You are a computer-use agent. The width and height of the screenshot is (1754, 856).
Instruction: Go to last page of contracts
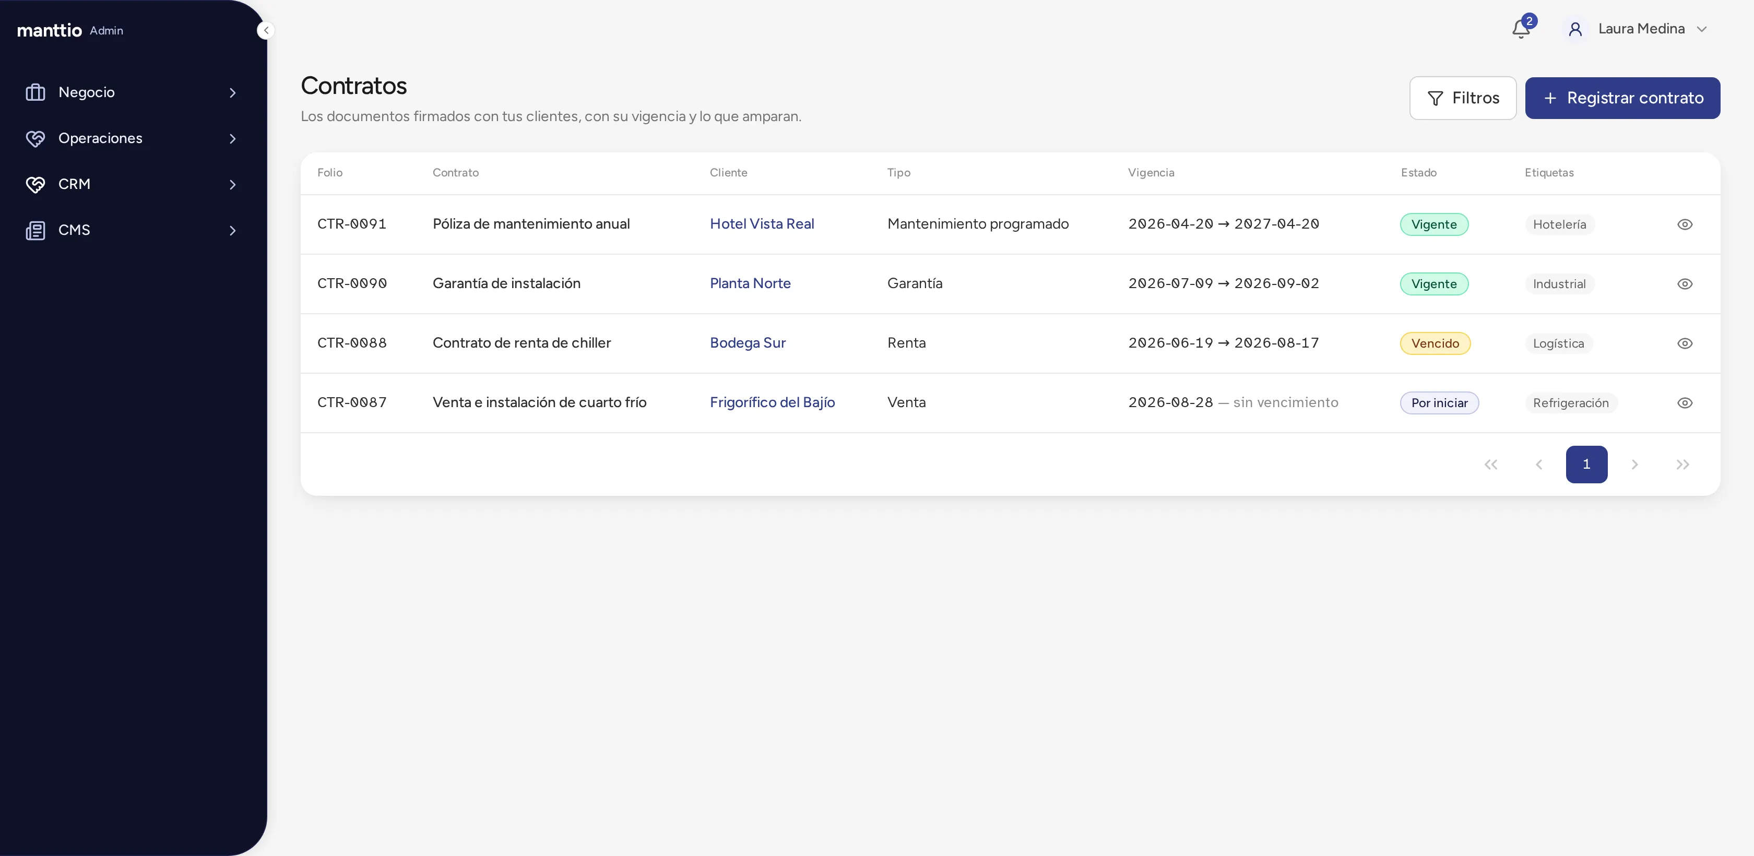click(x=1682, y=465)
